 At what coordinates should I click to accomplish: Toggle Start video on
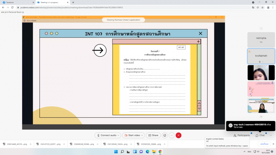pos(133,135)
